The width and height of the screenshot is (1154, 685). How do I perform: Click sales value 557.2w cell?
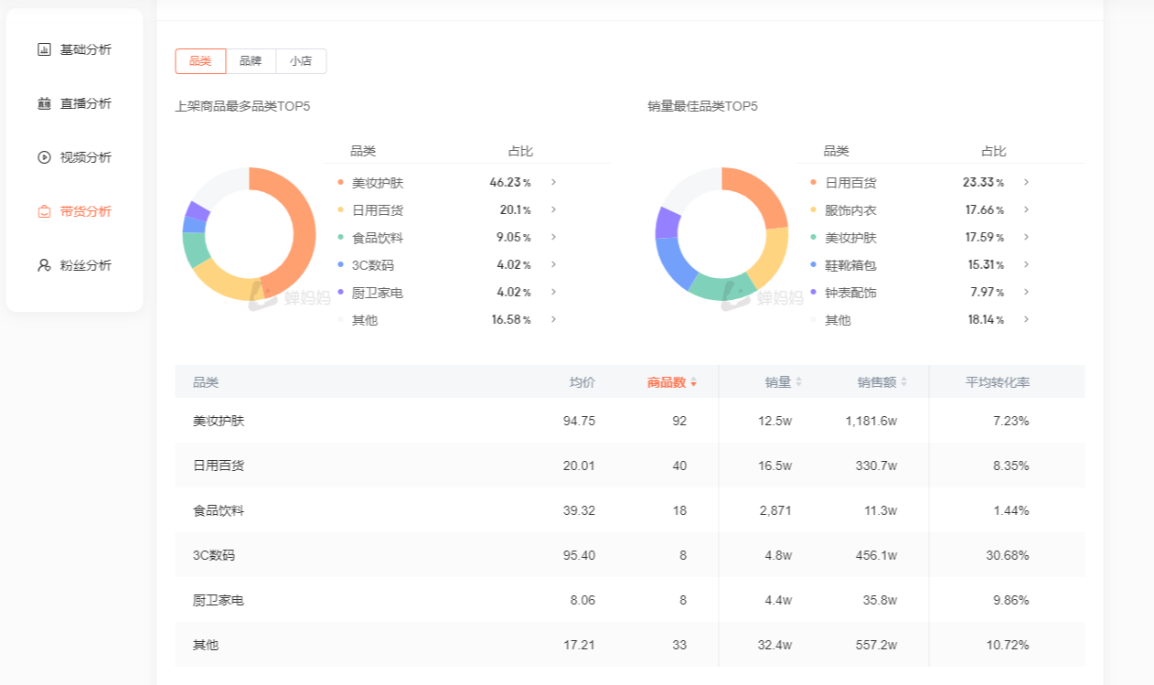tap(878, 645)
